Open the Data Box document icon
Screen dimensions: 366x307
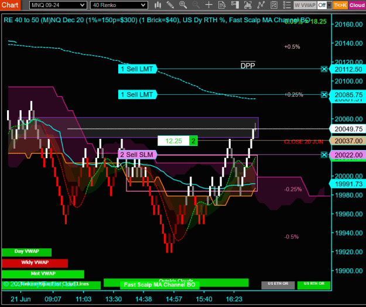tap(222, 5)
